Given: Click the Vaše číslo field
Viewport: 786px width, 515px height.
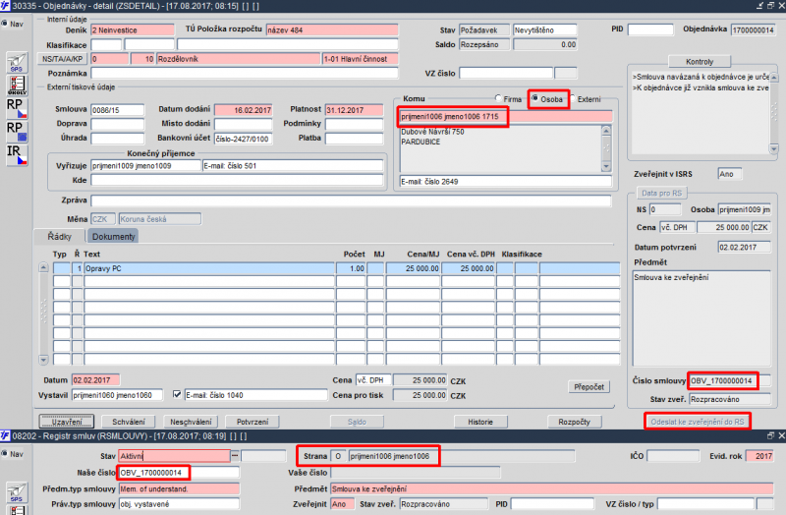Looking at the screenshot, I should point(415,473).
